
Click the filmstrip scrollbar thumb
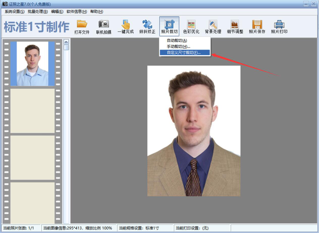(x=66, y=48)
